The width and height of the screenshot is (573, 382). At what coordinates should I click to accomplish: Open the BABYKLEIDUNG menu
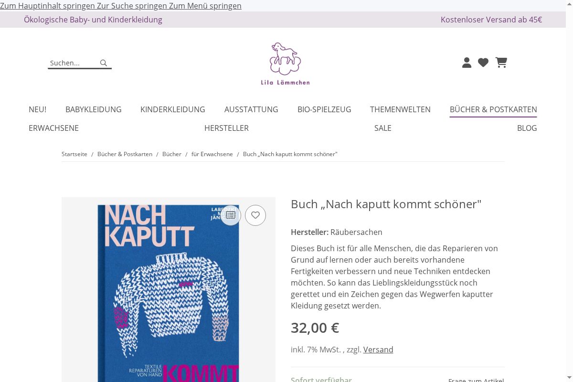(x=94, y=109)
